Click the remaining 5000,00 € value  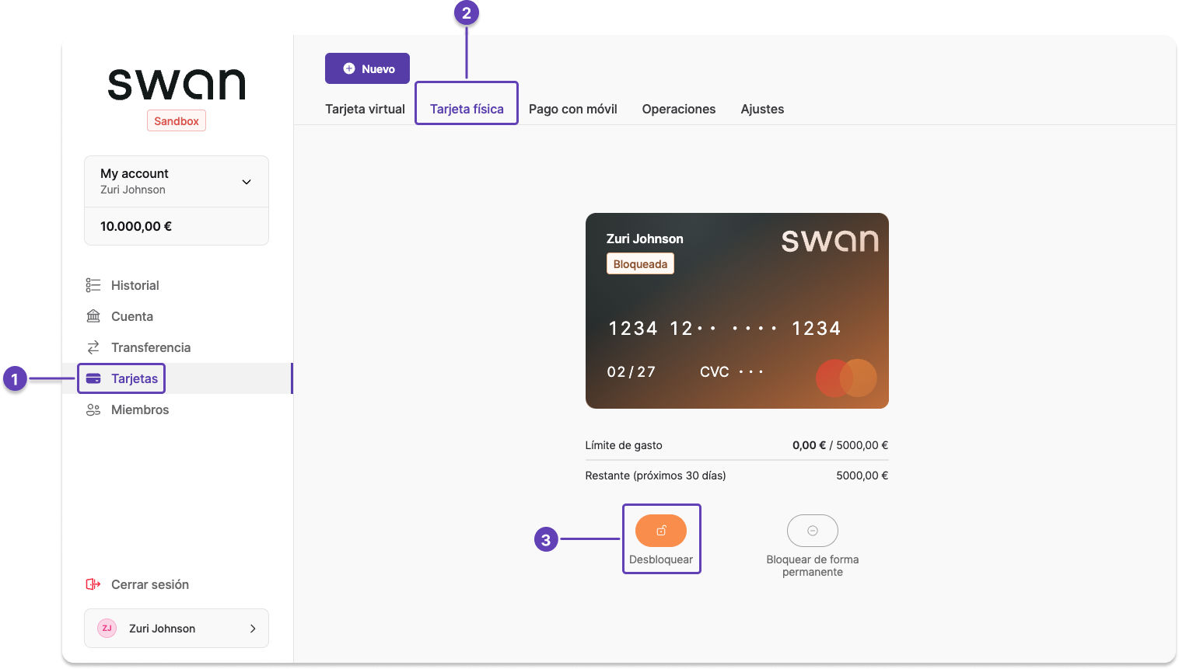click(862, 476)
